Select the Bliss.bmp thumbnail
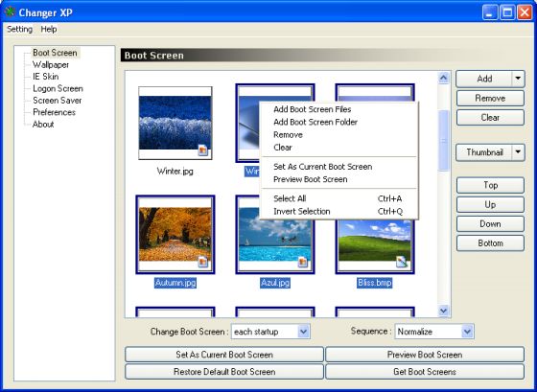Image resolution: width=537 pixels, height=392 pixels. (375, 244)
